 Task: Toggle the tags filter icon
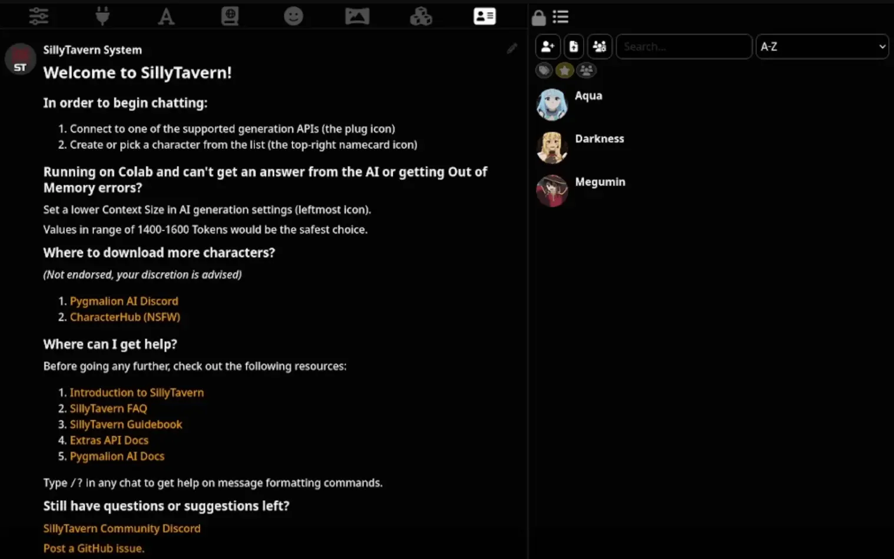coord(544,71)
